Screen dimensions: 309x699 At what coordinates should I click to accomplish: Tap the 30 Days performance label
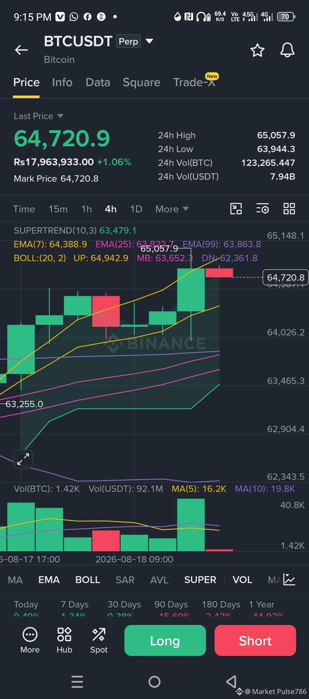pyautogui.click(x=124, y=604)
